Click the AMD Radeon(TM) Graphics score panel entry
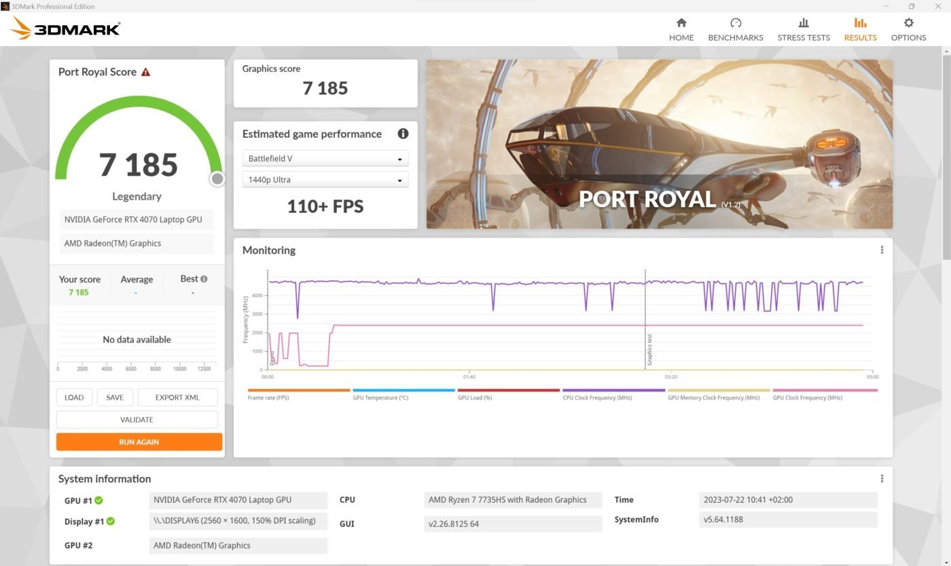 (x=137, y=243)
